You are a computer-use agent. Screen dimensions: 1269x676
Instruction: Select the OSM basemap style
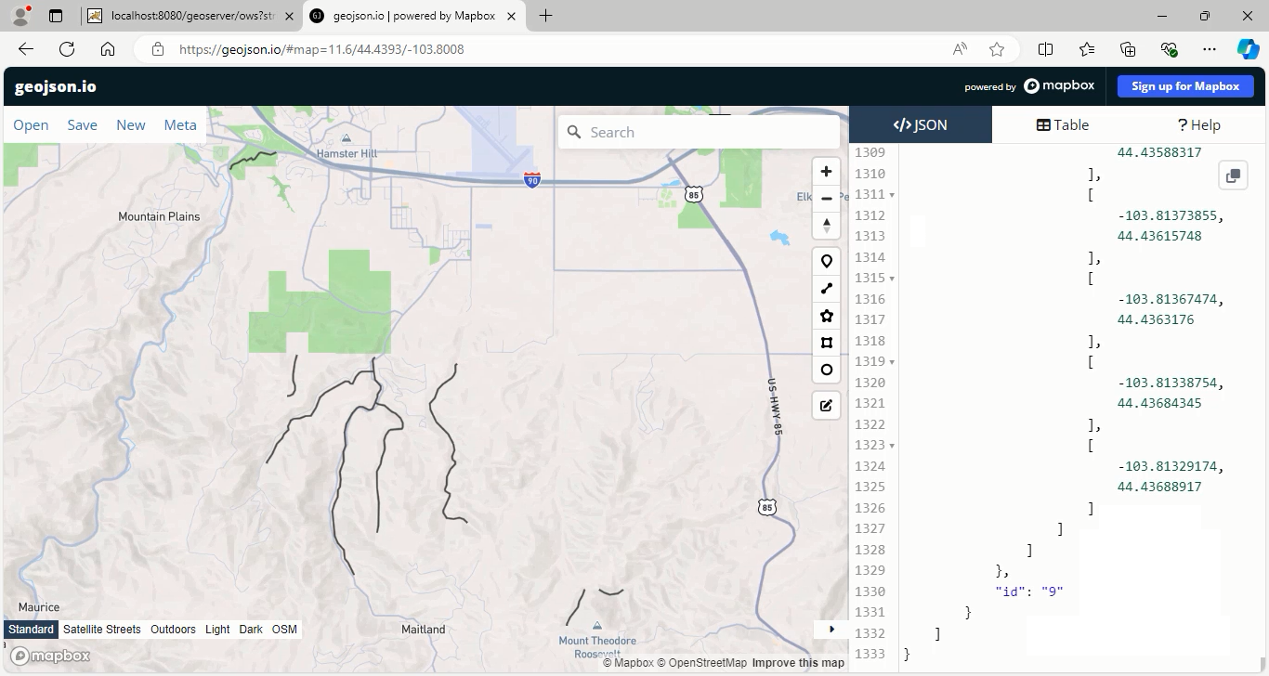[284, 630]
